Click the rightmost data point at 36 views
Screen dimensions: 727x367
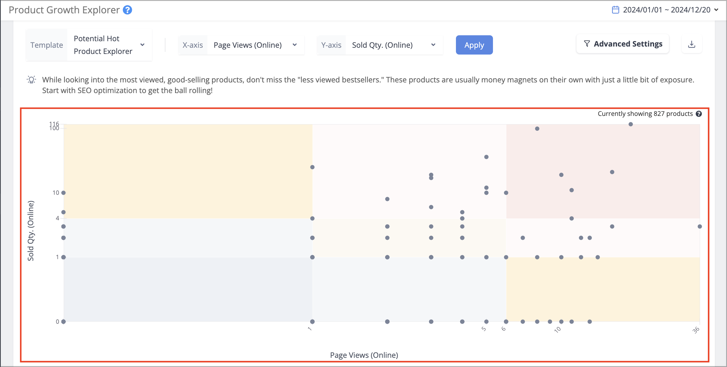pyautogui.click(x=700, y=226)
